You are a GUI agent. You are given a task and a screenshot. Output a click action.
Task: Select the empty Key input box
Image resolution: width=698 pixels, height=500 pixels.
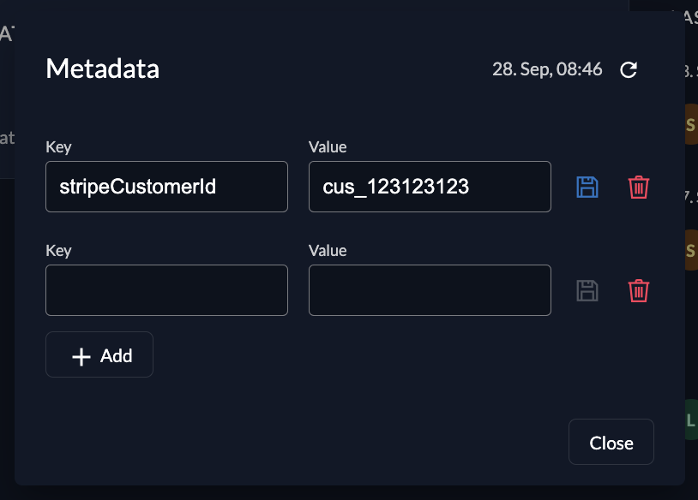166,290
